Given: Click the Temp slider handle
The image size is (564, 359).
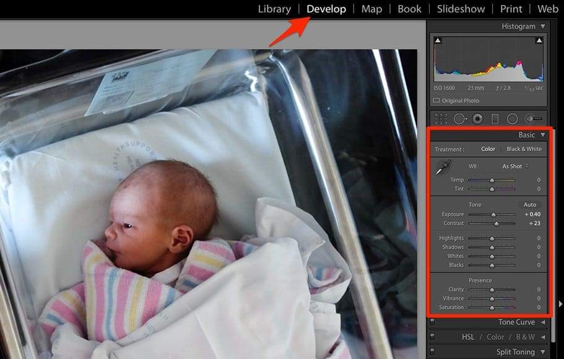Looking at the screenshot, I should [492, 180].
